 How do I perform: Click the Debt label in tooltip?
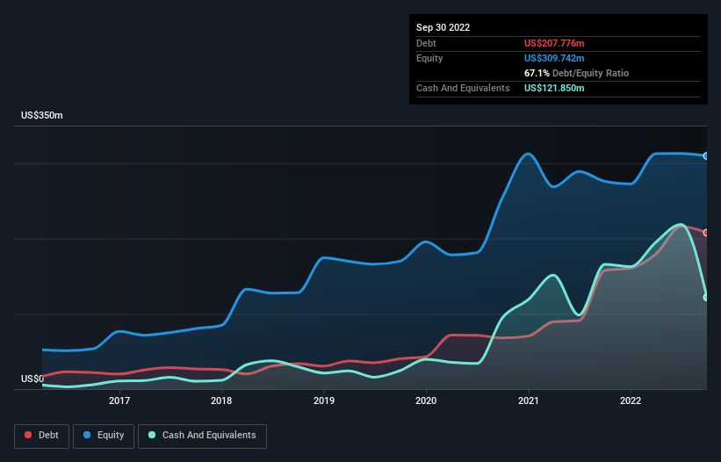426,43
